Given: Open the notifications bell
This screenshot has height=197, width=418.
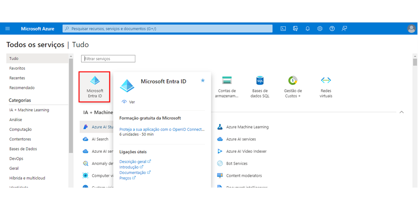Looking at the screenshot, I should (x=308, y=29).
